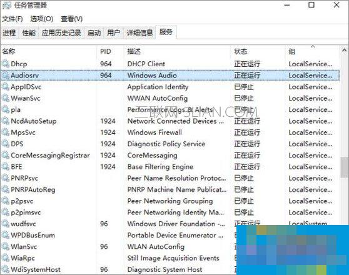
Task: Click PID 1924 in the DPS row
Action: coord(108,144)
